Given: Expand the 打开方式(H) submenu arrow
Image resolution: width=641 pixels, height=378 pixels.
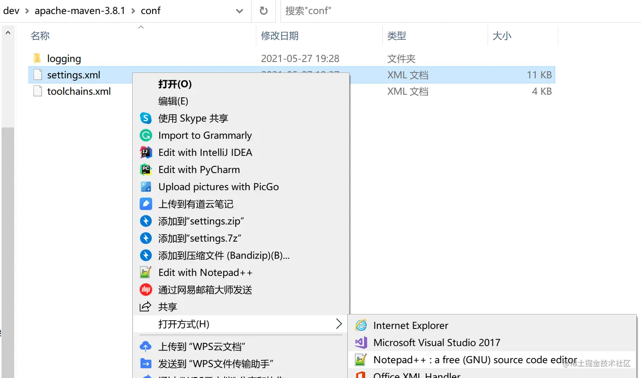Looking at the screenshot, I should coord(339,324).
